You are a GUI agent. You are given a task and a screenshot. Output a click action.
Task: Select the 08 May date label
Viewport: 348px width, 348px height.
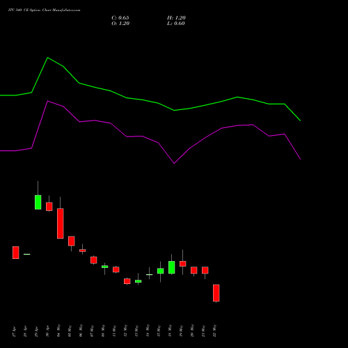click(x=104, y=331)
